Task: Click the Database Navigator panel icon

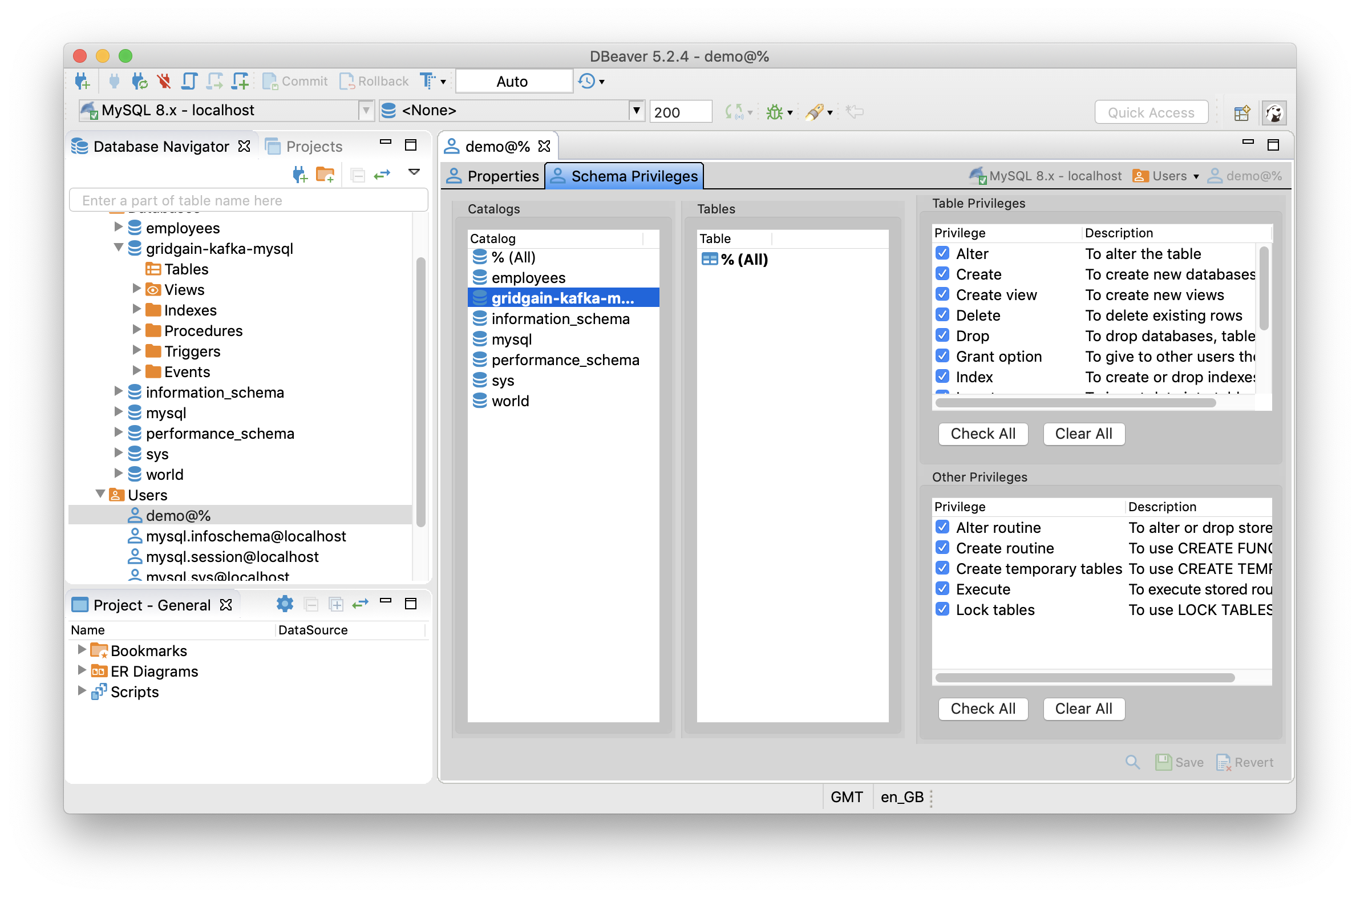Action: (x=82, y=145)
